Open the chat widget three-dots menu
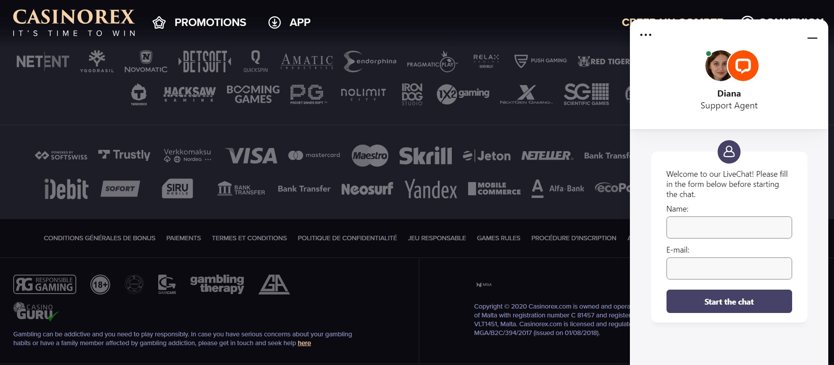Image resolution: width=834 pixels, height=365 pixels. click(x=646, y=35)
